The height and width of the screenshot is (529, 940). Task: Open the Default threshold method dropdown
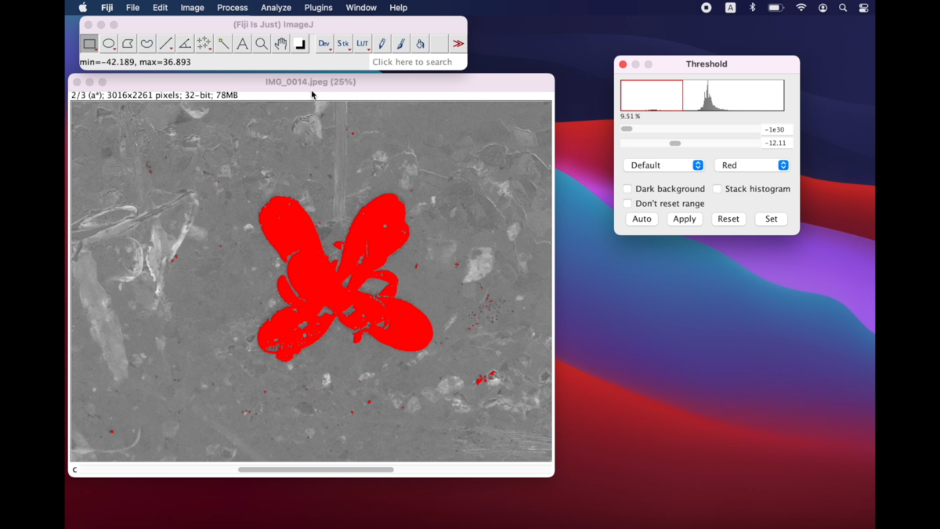[x=663, y=165]
